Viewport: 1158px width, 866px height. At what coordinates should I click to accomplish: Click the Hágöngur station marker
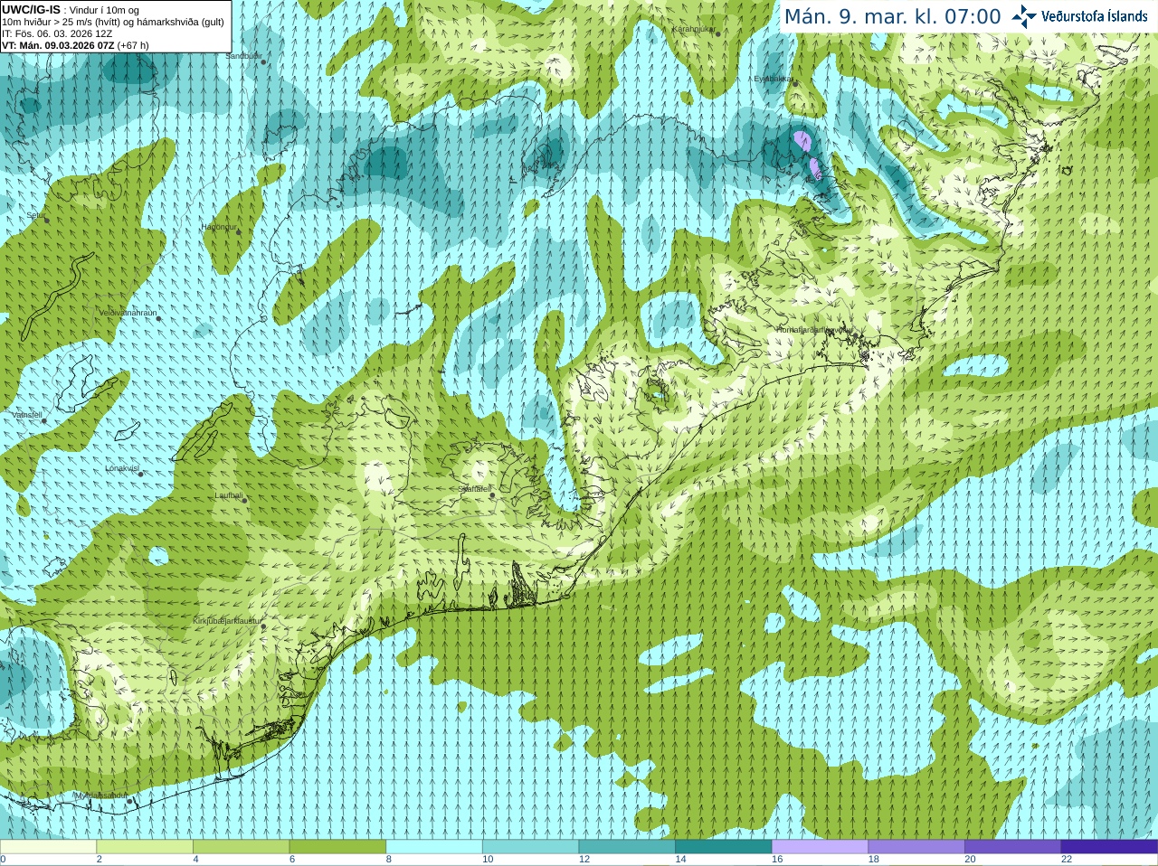(239, 232)
